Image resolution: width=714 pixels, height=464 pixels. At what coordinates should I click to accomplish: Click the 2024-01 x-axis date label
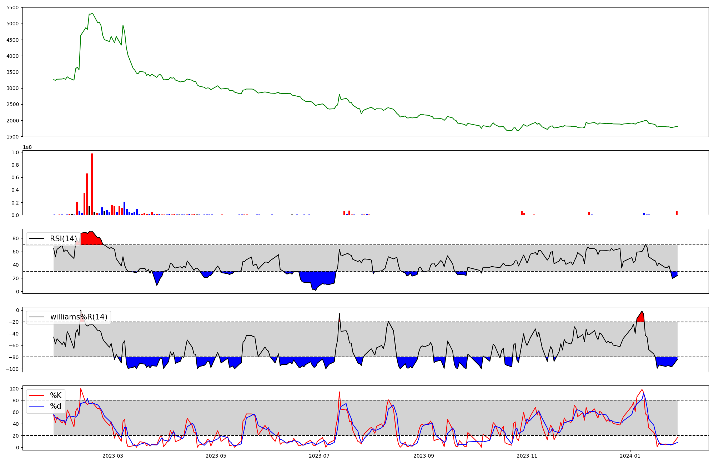pos(630,456)
